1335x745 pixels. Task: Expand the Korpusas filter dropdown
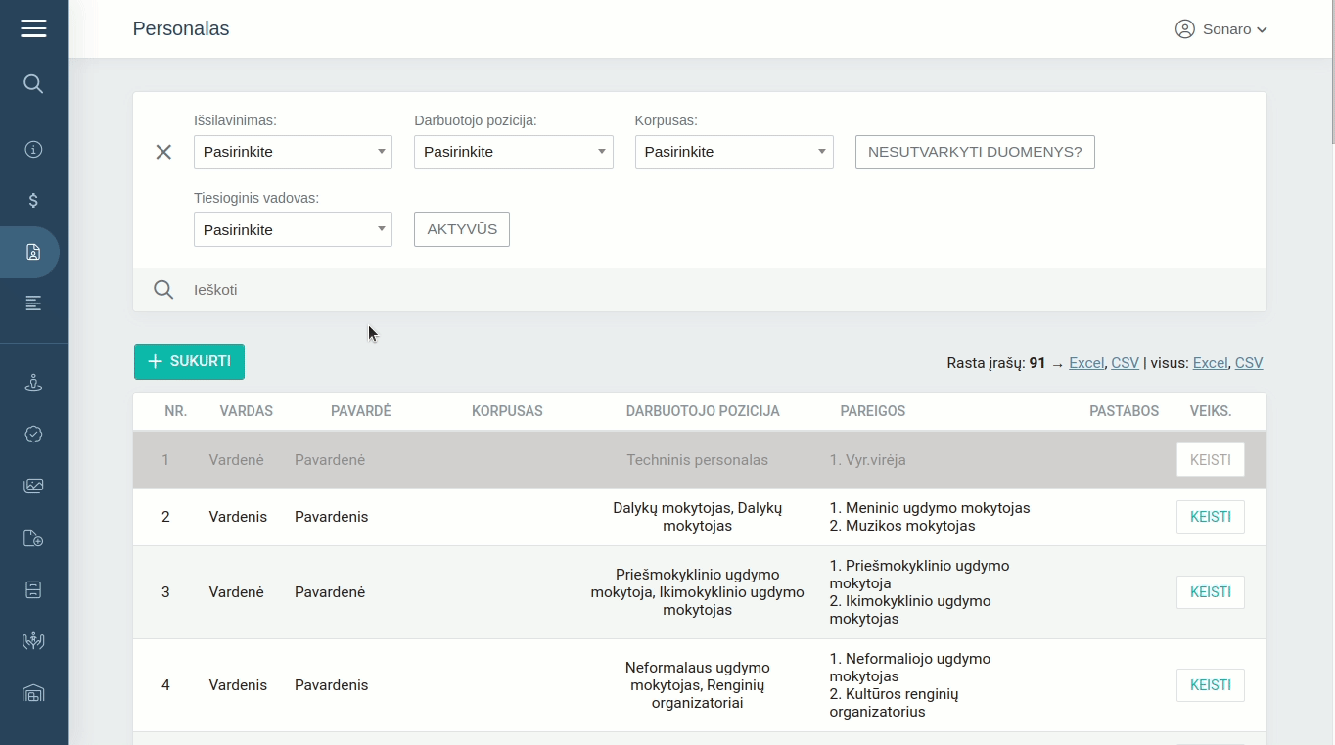[733, 152]
